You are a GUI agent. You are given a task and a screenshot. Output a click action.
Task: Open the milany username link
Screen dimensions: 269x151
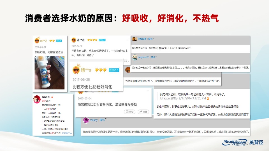pos(94,120)
